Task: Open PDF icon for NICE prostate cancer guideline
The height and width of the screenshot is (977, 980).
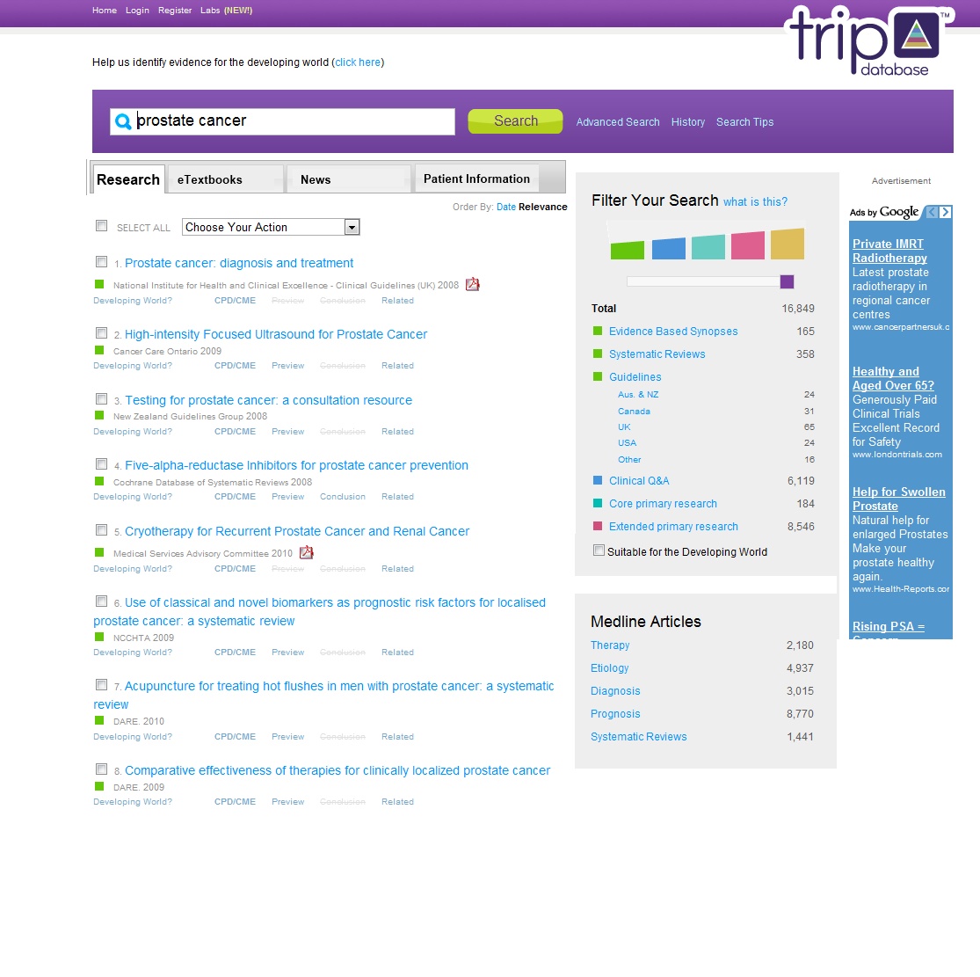Action: coord(473,284)
